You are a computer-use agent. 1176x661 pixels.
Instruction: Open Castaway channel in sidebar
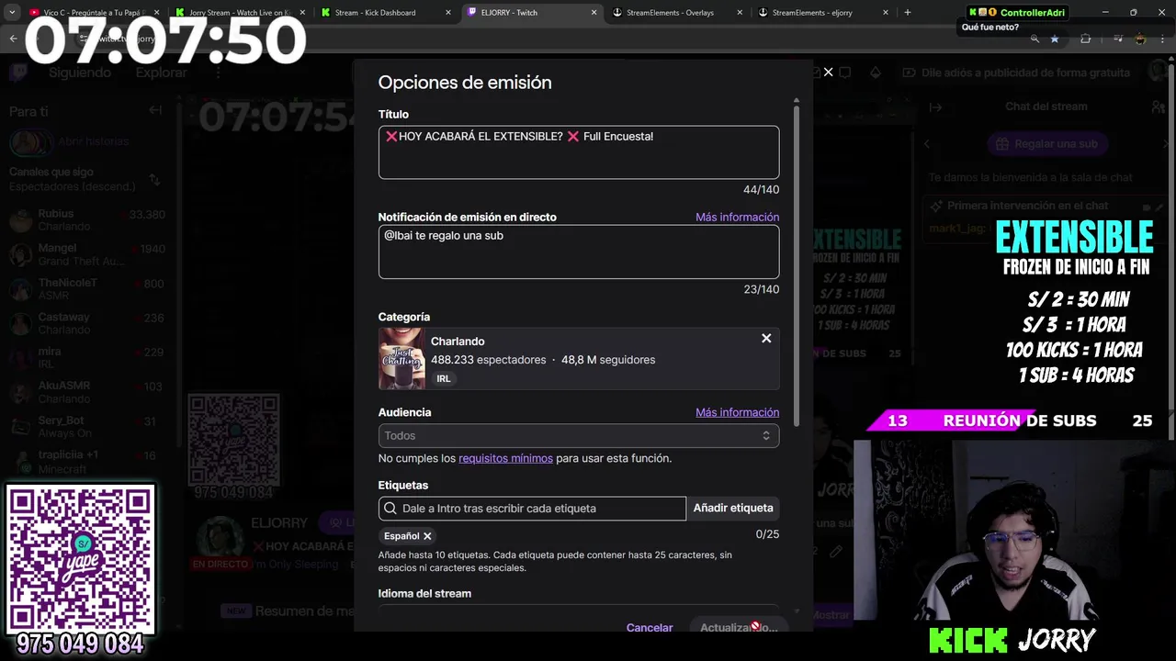pyautogui.click(x=88, y=323)
